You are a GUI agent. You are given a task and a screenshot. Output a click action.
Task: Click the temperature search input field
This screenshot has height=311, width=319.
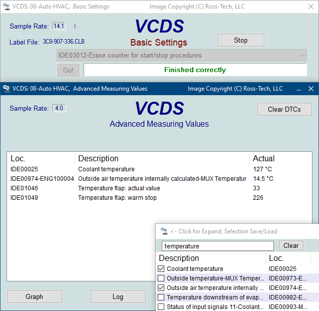click(218, 246)
